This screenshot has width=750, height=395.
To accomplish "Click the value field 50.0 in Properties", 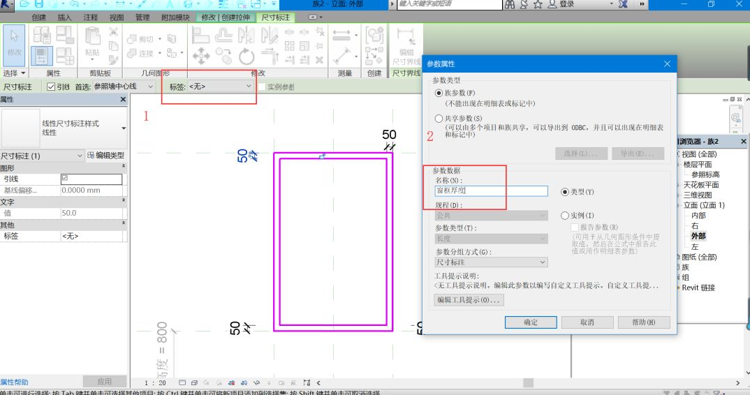I will click(x=91, y=213).
